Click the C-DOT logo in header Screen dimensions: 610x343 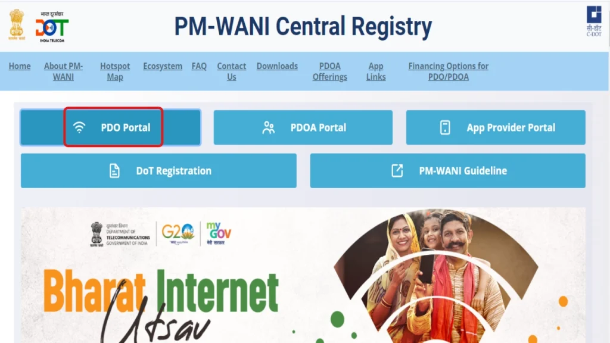[x=594, y=21]
